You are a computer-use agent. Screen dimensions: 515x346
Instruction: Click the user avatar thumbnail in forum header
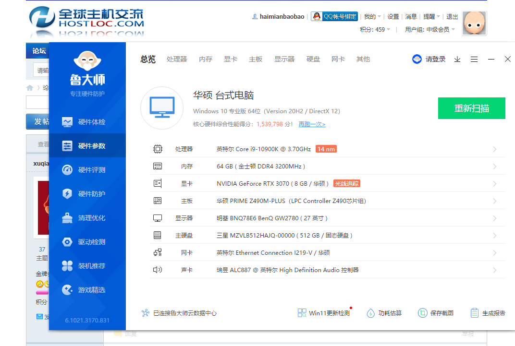click(474, 23)
